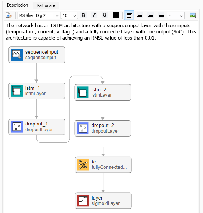Select the lstm_2 layer block

(103, 92)
